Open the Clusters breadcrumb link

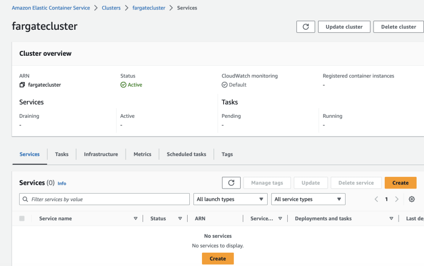(x=111, y=8)
